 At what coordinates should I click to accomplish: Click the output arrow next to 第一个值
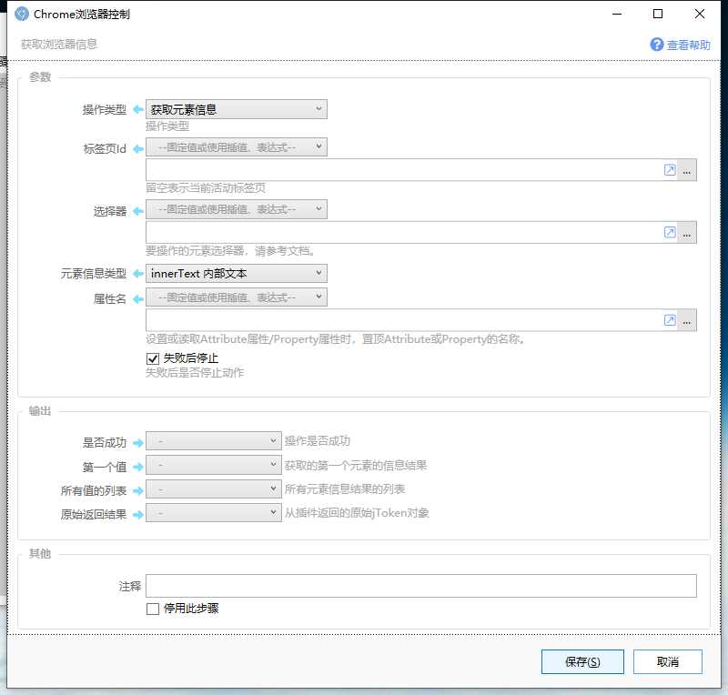[x=138, y=467]
